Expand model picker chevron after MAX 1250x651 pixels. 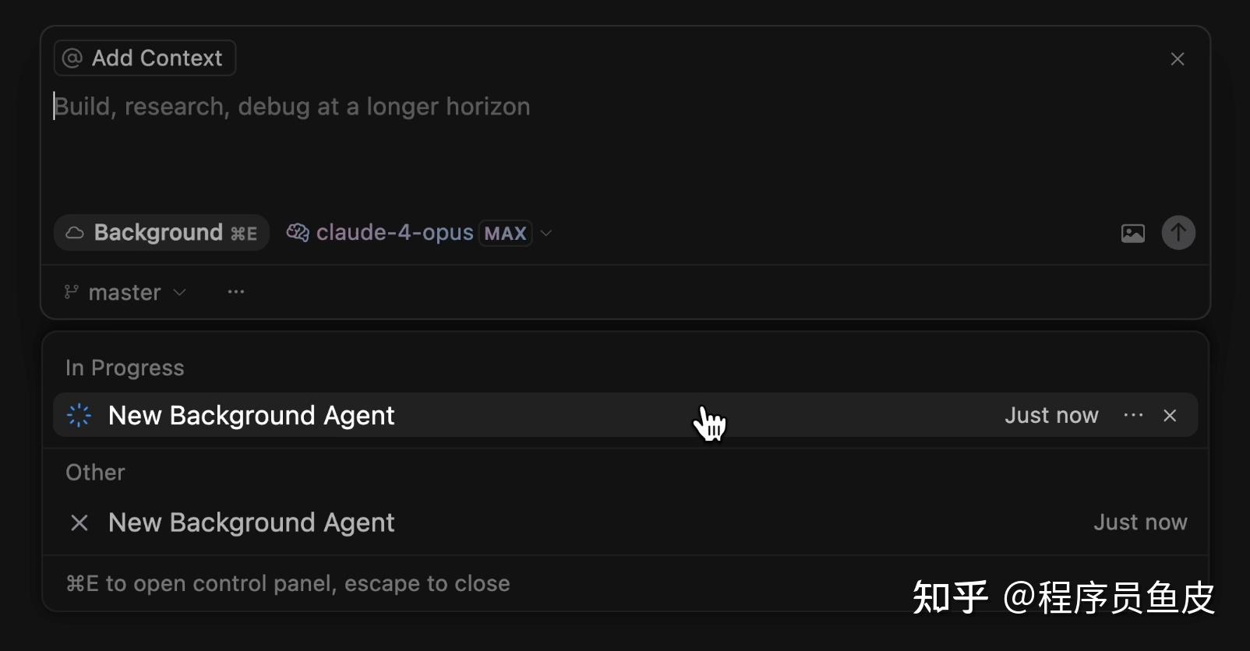coord(546,233)
